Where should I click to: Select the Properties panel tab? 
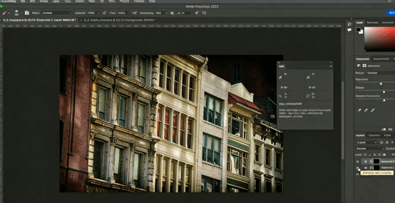(362, 59)
